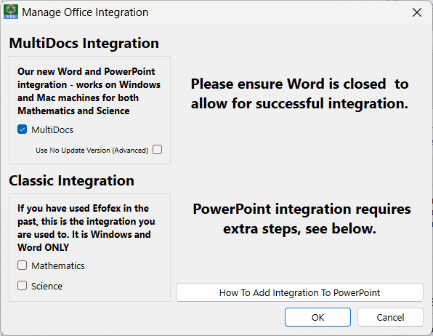
Task: Click the Efofex app icon in title bar
Action: (11, 12)
